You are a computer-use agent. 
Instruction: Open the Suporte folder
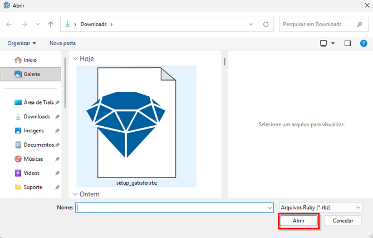[x=32, y=187]
